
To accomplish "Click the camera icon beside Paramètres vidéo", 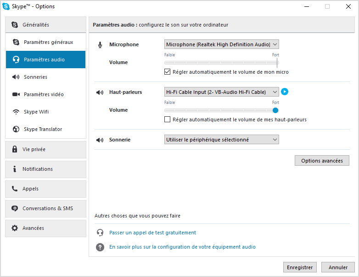I will coord(16,94).
